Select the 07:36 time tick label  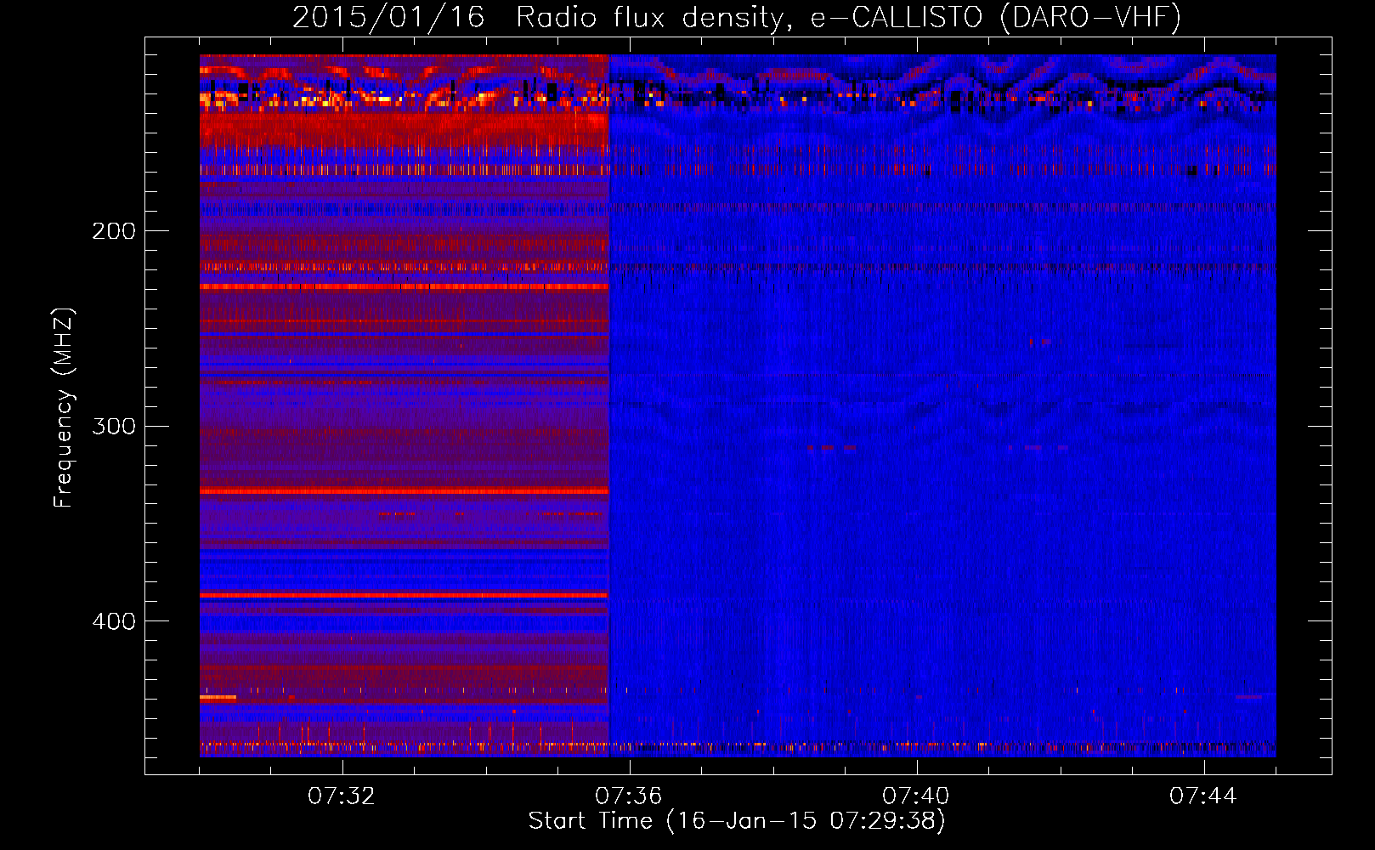(629, 796)
